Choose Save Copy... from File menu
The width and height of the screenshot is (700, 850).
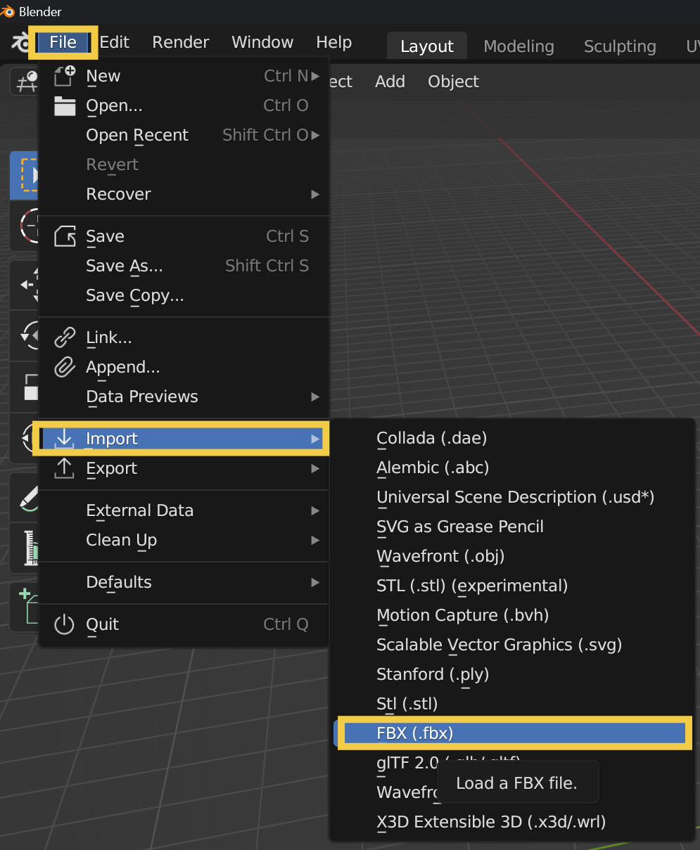(184, 295)
